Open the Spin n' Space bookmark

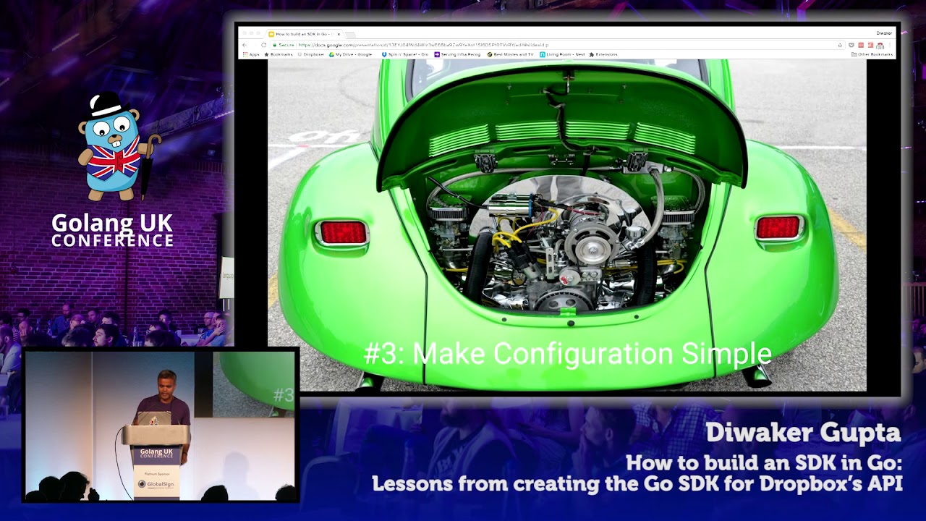click(405, 54)
